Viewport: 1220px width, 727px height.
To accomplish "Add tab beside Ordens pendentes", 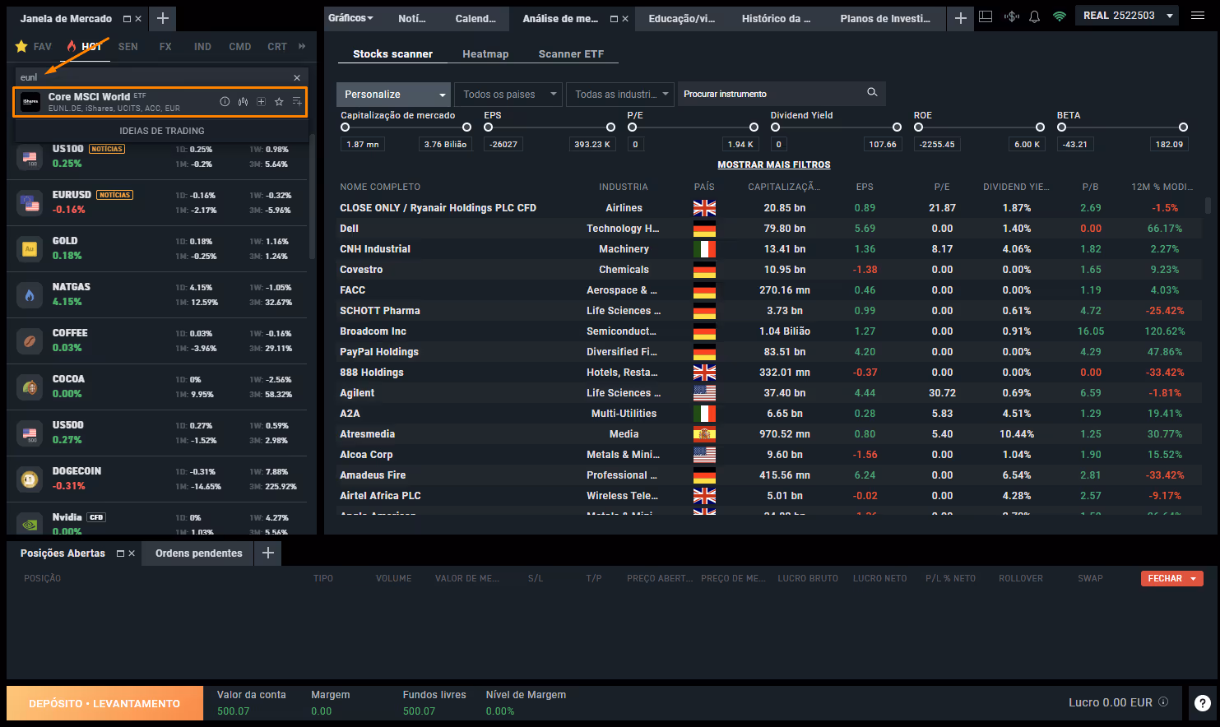I will (x=268, y=553).
